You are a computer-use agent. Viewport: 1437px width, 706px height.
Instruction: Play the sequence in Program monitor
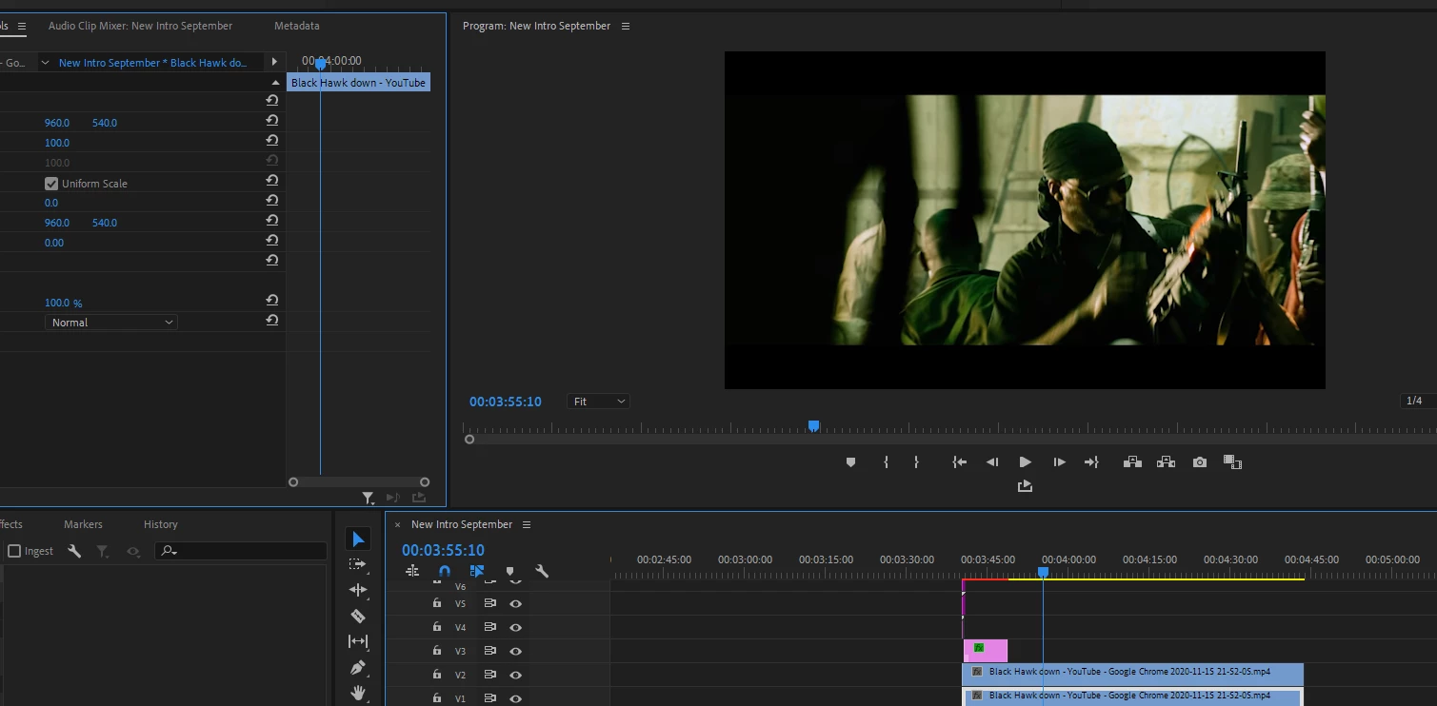(1025, 462)
